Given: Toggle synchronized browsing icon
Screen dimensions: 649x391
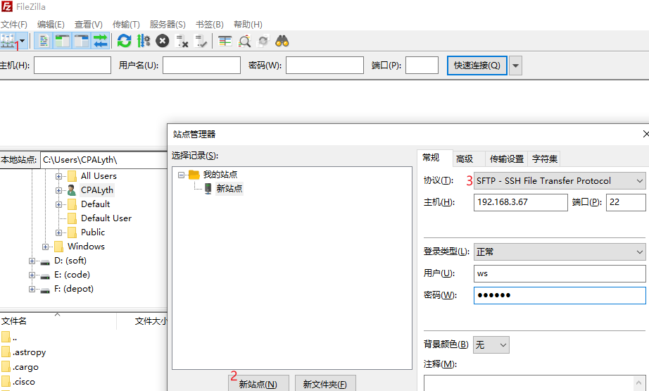Looking at the screenshot, I should pyautogui.click(x=263, y=41).
